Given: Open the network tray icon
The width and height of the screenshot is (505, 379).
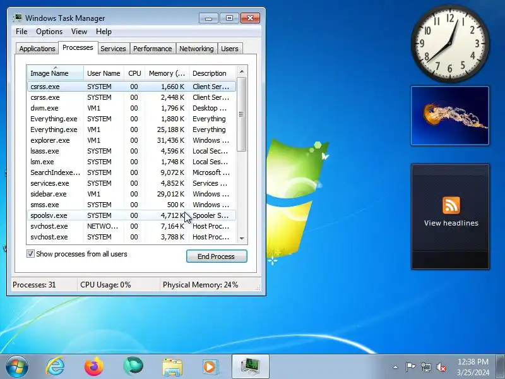Looking at the screenshot, I should (425, 367).
